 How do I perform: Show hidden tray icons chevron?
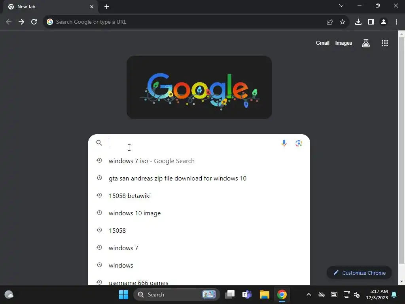pos(309,294)
